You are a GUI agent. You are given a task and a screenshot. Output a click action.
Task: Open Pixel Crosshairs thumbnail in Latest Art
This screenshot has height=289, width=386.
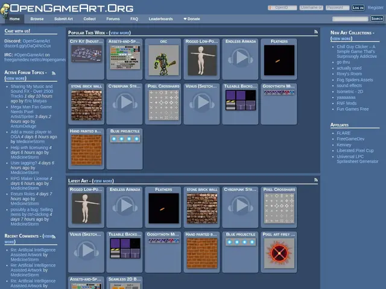point(279,208)
